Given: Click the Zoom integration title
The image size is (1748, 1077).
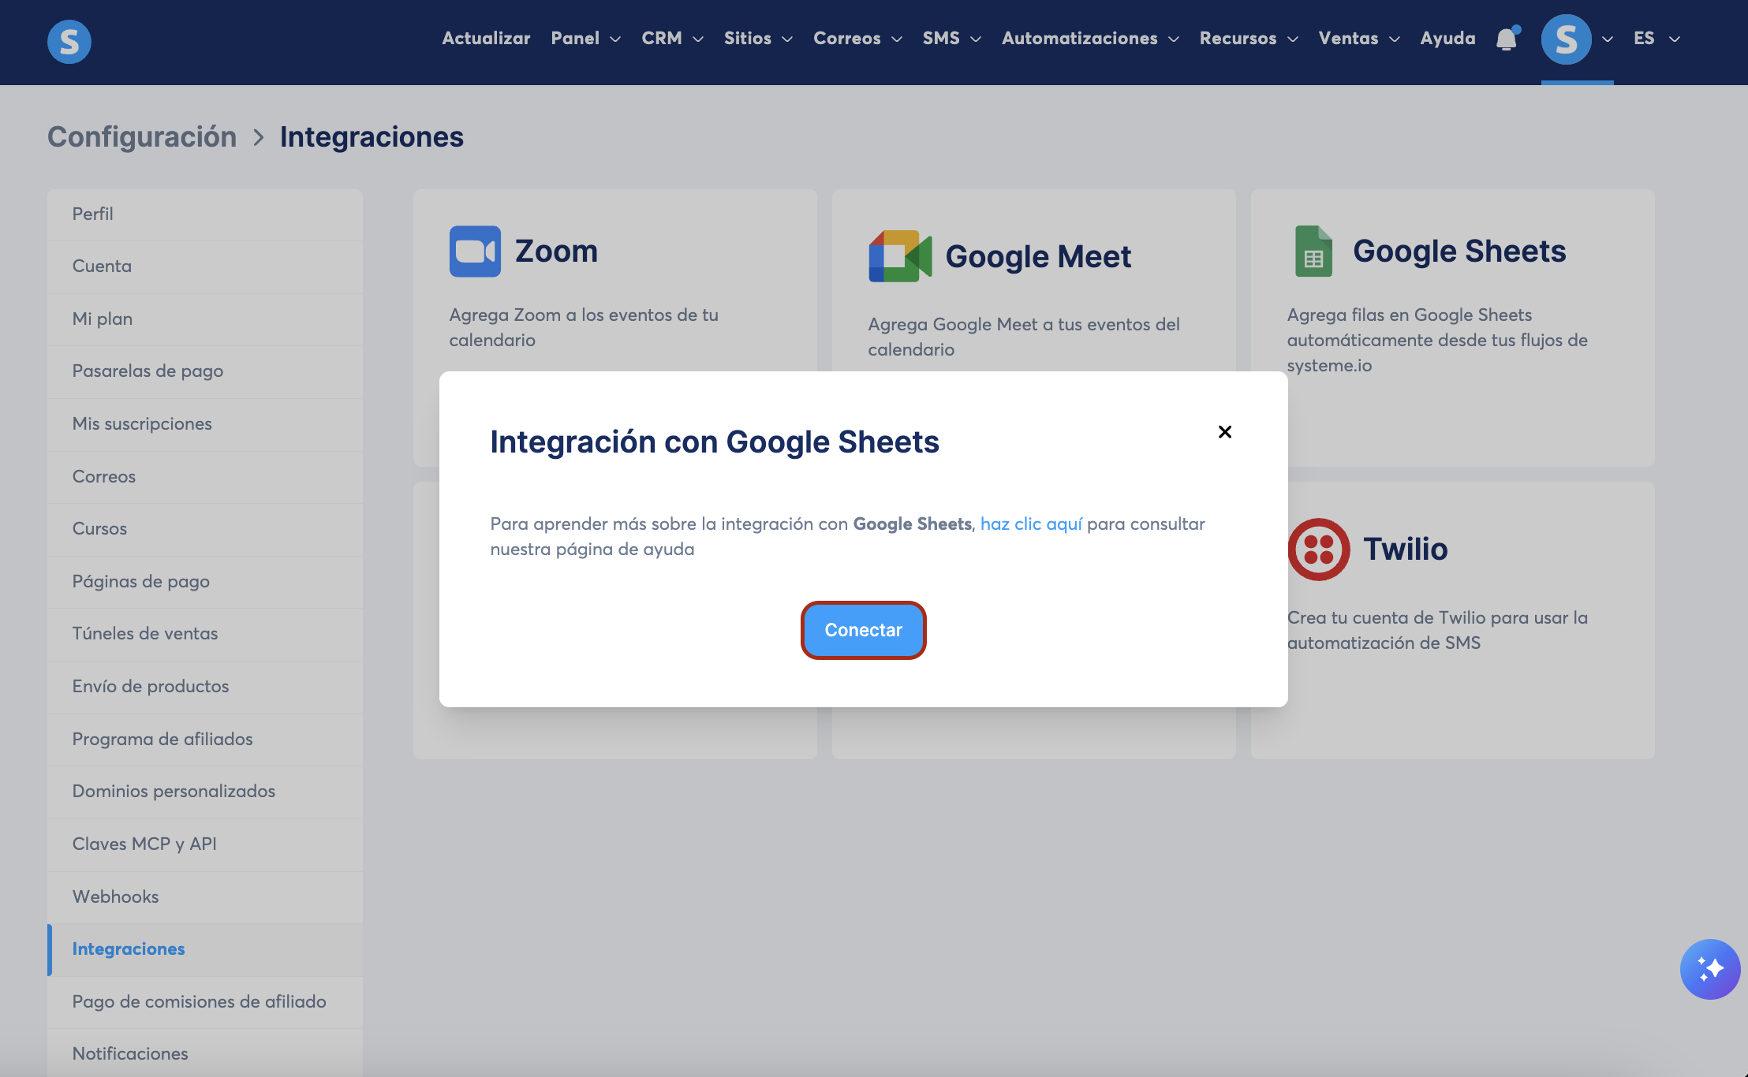Looking at the screenshot, I should click(556, 252).
